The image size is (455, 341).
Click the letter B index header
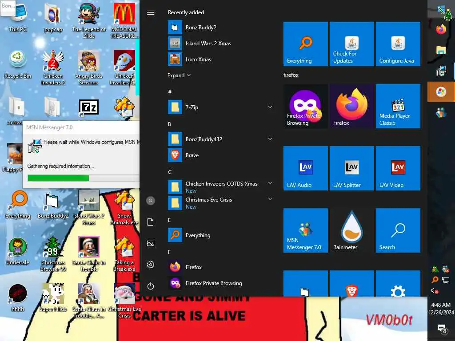169,124
